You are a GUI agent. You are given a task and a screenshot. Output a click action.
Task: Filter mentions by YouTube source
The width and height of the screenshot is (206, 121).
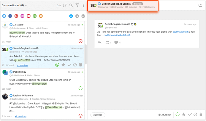coord(28,16)
